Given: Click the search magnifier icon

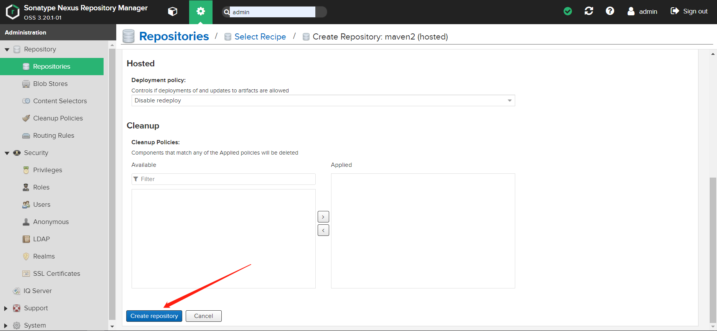Looking at the screenshot, I should pos(227,12).
